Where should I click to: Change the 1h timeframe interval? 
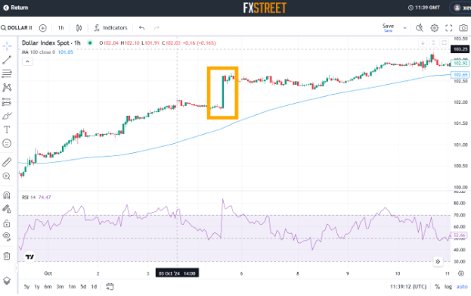coord(61,28)
